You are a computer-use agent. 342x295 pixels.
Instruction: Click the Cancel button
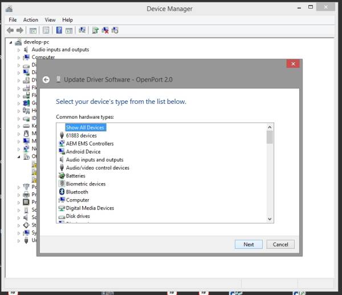[280, 244]
